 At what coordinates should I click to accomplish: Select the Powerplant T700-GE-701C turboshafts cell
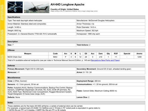pos(41,34)
